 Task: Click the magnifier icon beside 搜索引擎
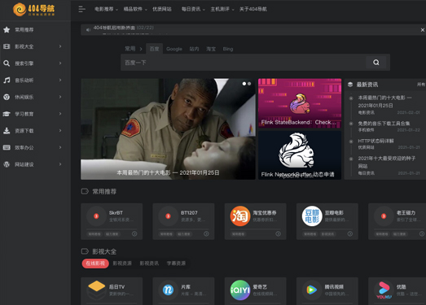coord(7,63)
